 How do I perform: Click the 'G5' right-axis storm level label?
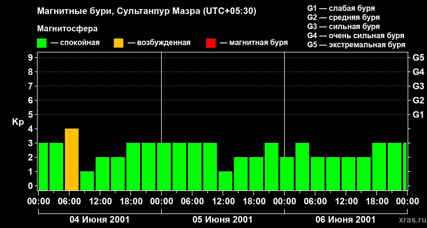(418, 58)
